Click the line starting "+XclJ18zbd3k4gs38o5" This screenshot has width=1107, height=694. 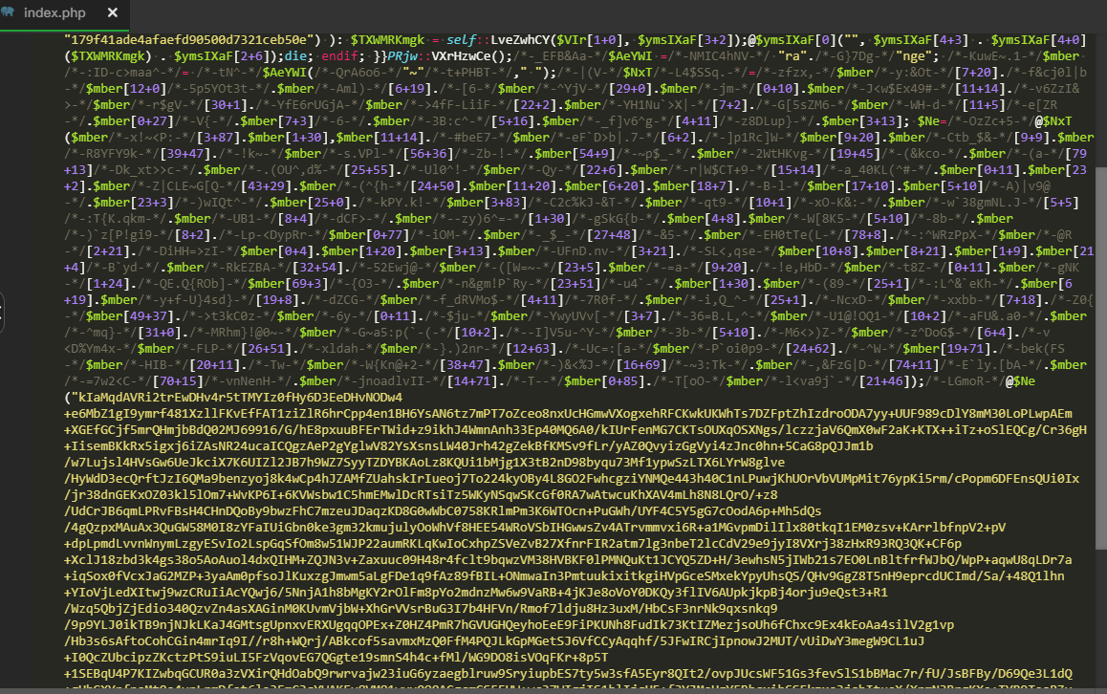(568, 560)
